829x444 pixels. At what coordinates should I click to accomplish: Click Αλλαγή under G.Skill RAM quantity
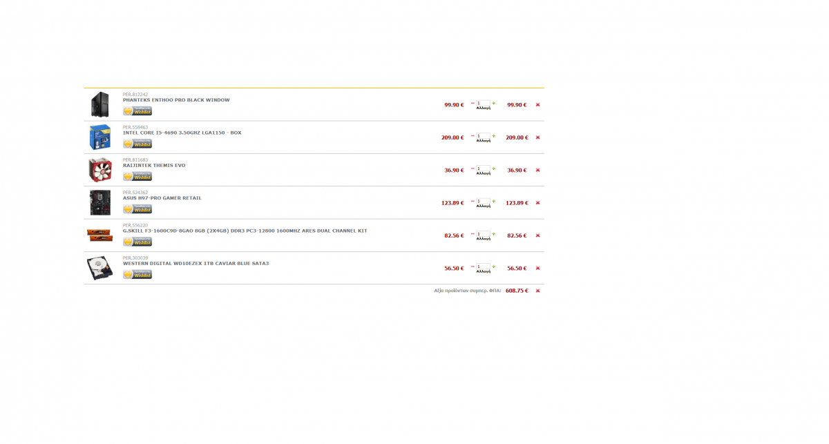point(484,239)
